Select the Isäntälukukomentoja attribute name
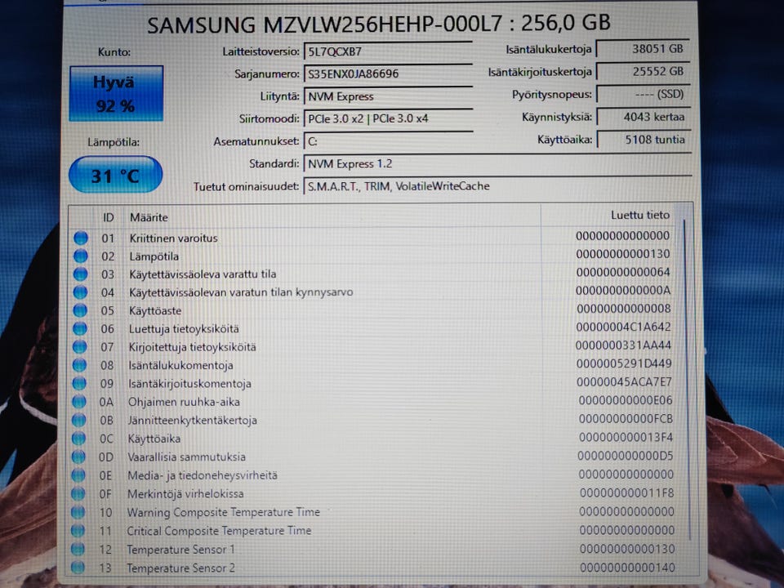 (180, 366)
